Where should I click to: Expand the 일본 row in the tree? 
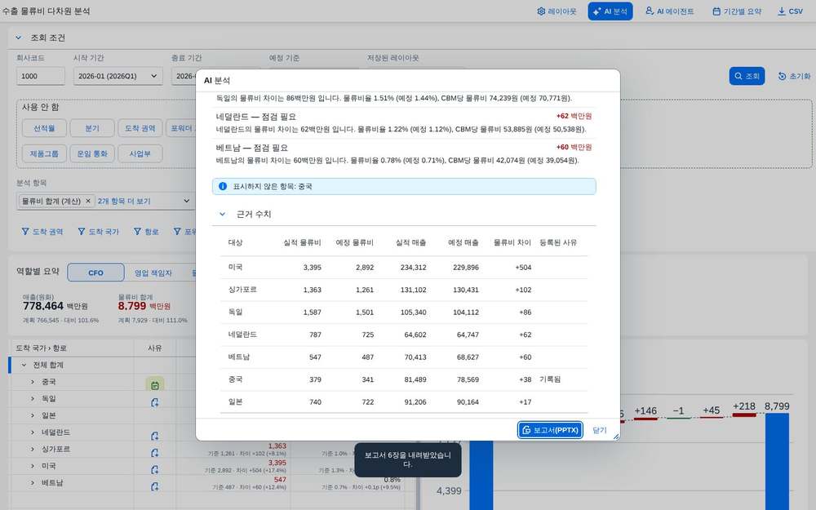point(33,415)
